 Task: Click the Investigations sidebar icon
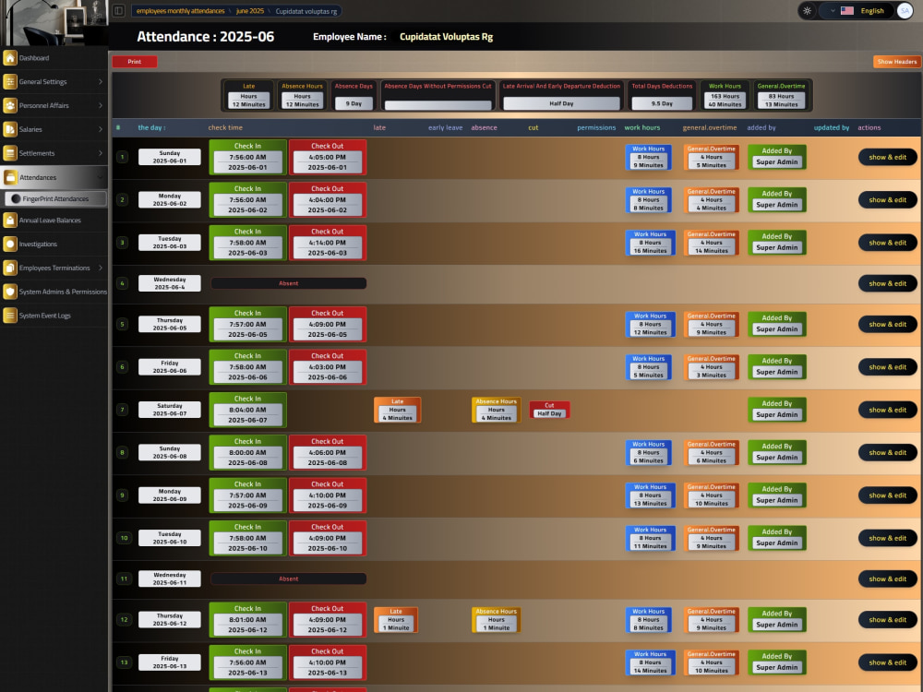point(10,244)
